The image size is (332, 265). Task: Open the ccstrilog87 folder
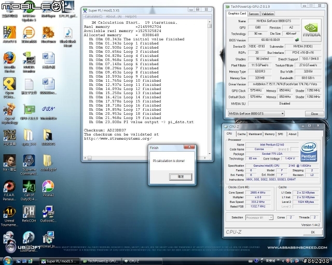coord(48,163)
